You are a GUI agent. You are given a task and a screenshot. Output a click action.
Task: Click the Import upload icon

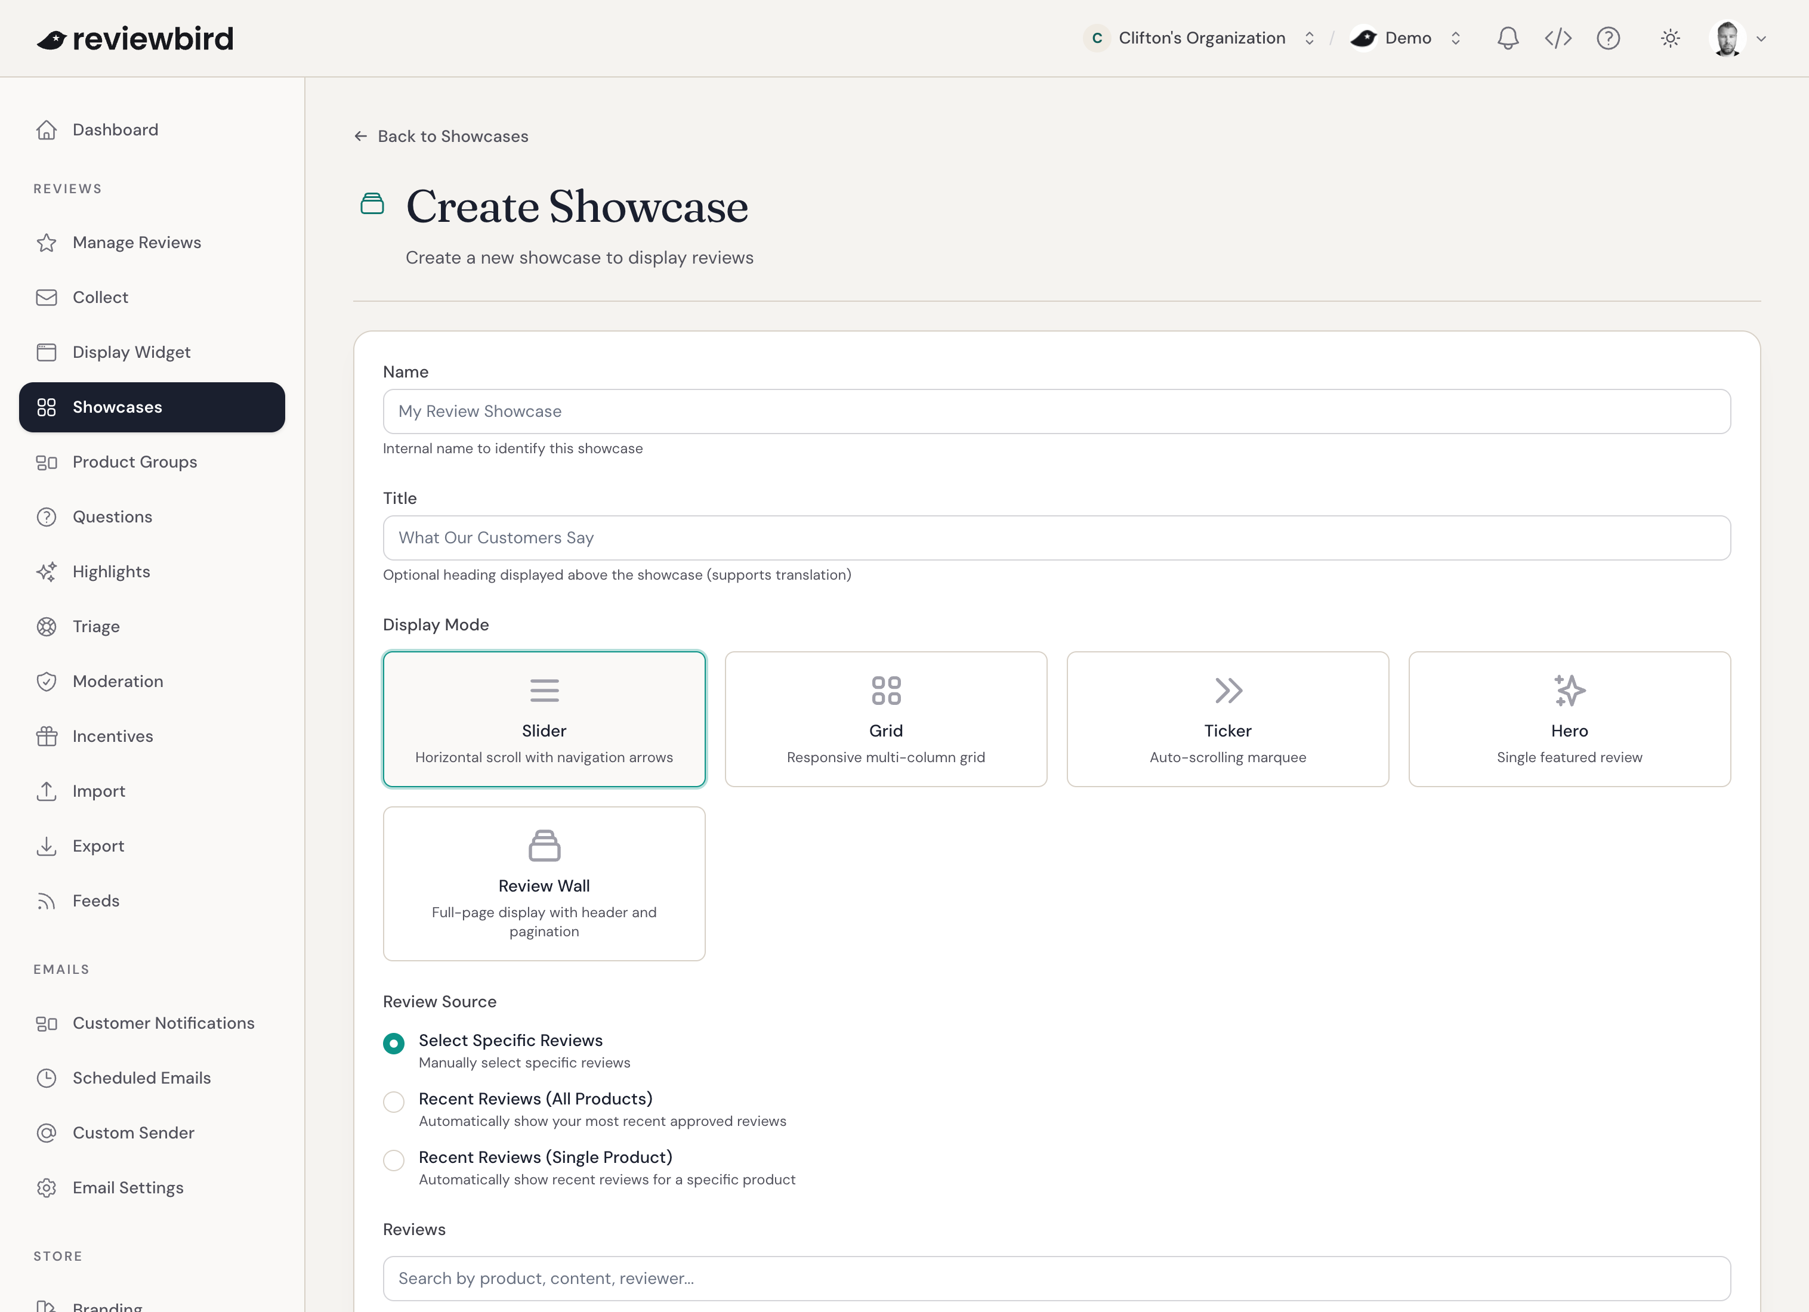[47, 791]
